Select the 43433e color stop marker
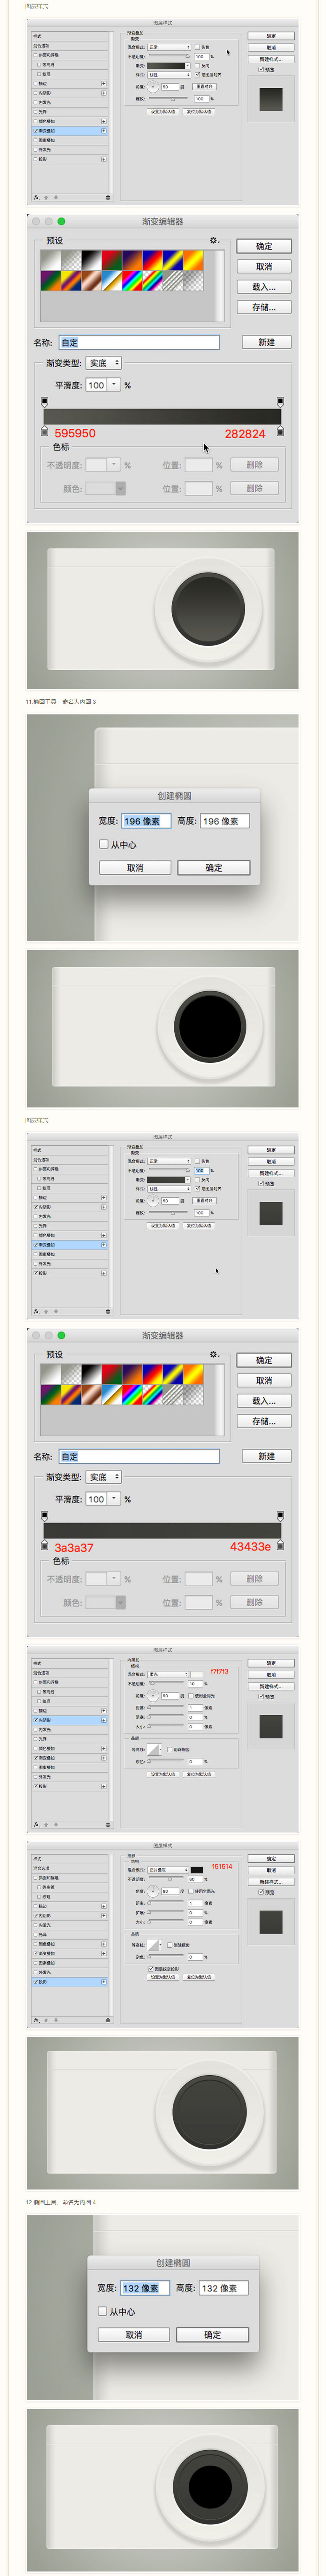Screen dimensions: 326x2576 (280, 1545)
